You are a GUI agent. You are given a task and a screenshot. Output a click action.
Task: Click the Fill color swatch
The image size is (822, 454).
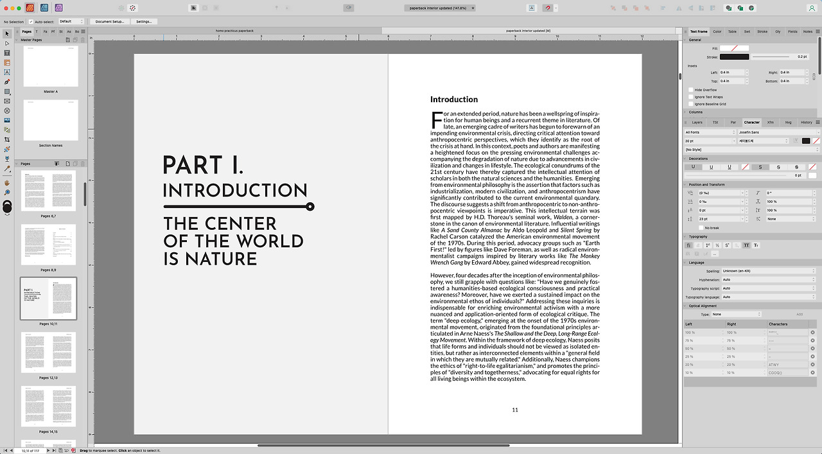tap(733, 48)
